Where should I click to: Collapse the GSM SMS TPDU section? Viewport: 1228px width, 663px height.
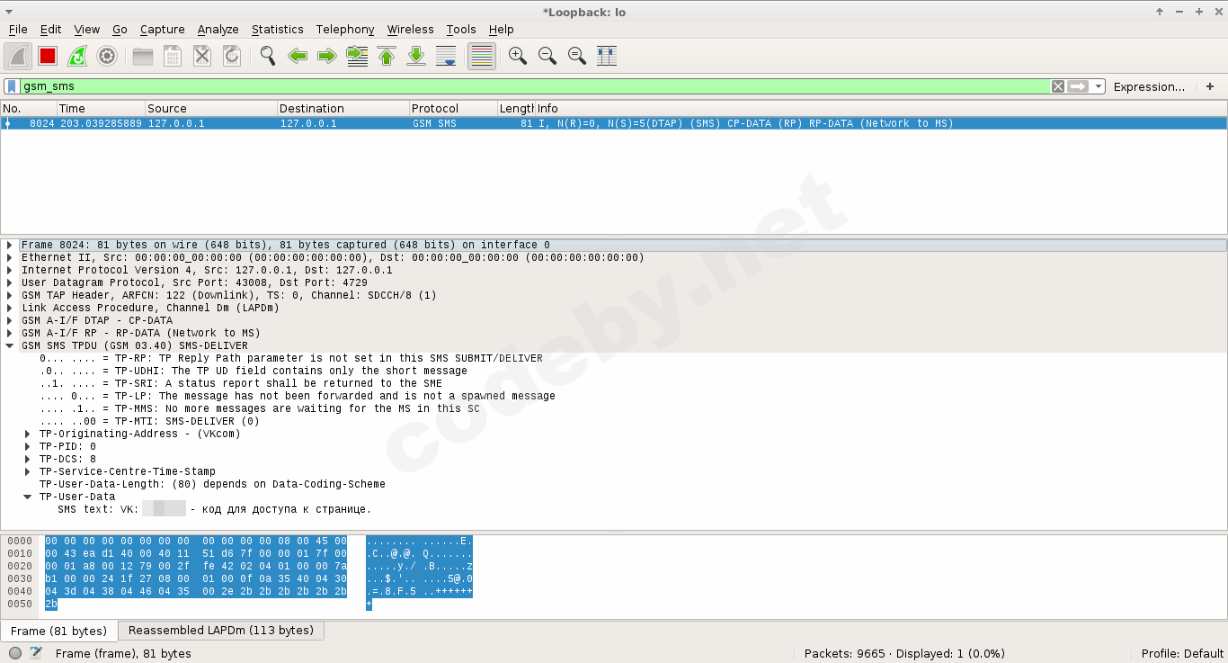click(10, 345)
